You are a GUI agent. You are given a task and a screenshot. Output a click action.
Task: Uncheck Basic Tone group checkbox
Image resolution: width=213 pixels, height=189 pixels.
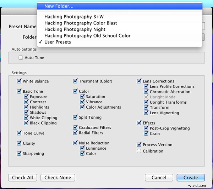coord(19,91)
